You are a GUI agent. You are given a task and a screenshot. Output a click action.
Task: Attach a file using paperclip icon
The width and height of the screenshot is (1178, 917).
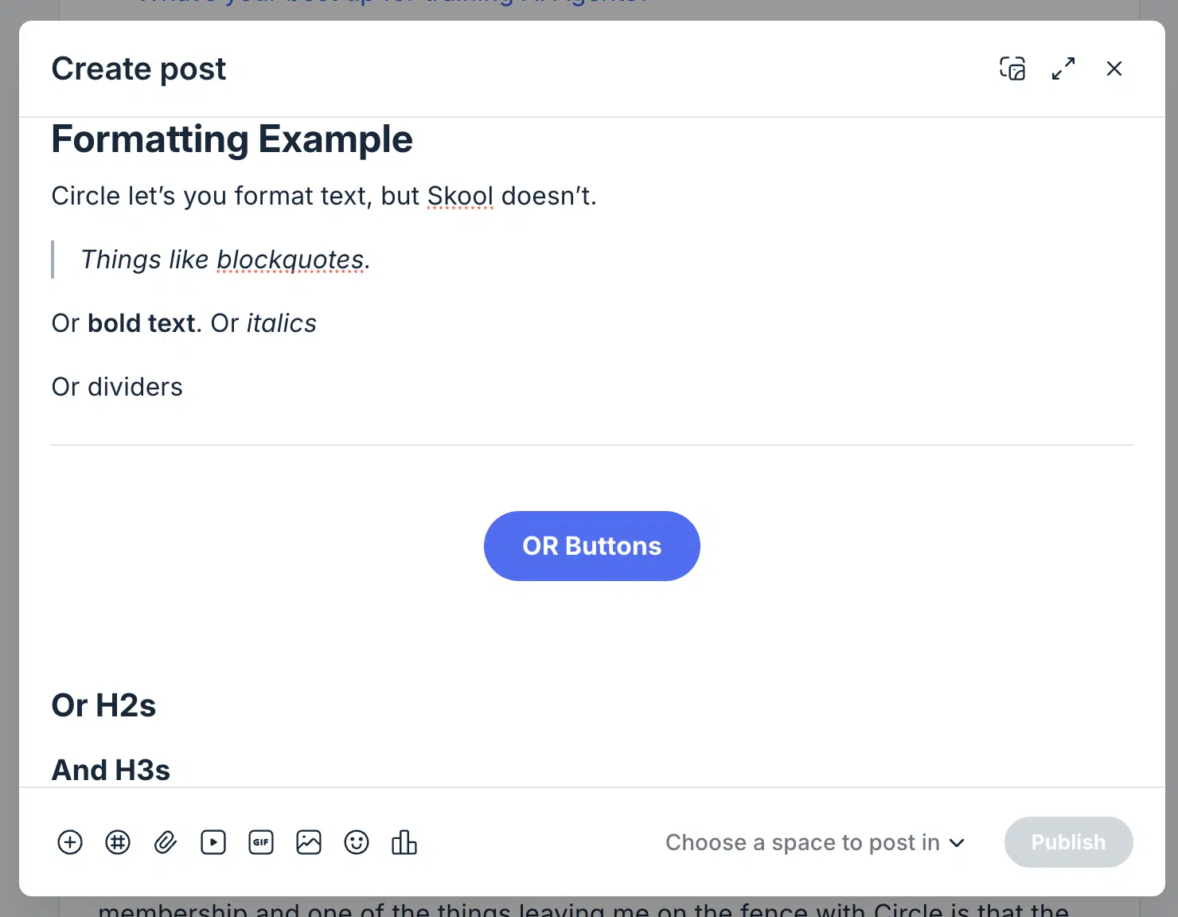click(166, 842)
